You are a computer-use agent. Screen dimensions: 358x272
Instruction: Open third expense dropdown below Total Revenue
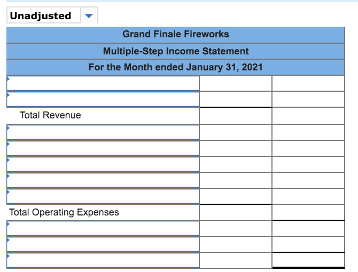tap(103, 164)
